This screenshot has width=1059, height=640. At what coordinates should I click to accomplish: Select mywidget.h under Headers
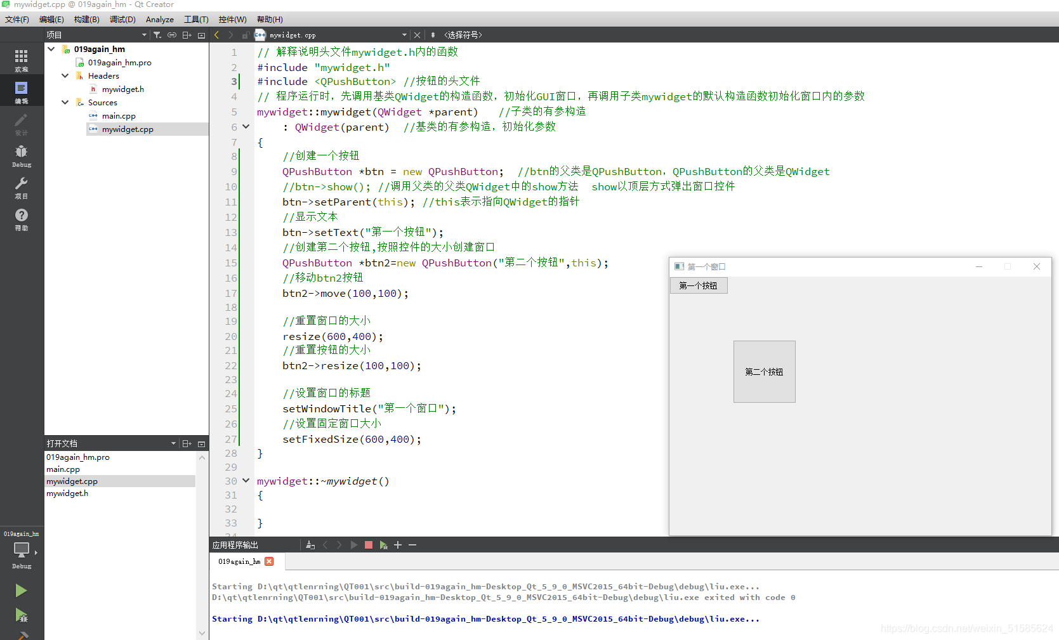[x=122, y=89]
